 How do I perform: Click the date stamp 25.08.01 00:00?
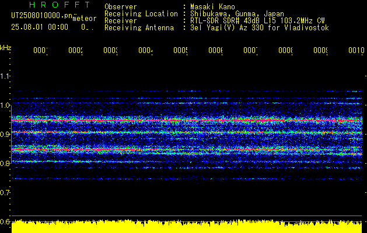[x=40, y=27]
